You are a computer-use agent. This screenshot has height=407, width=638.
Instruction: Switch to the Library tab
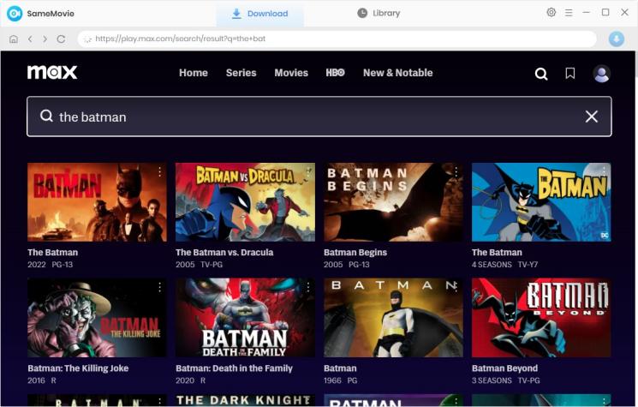click(379, 14)
